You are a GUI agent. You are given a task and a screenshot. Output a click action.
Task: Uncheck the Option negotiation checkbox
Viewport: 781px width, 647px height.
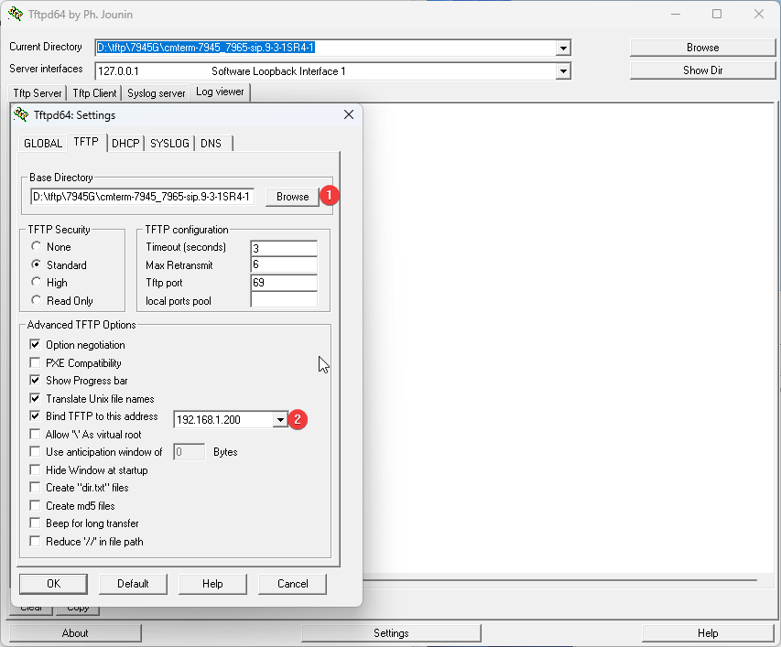(x=36, y=345)
